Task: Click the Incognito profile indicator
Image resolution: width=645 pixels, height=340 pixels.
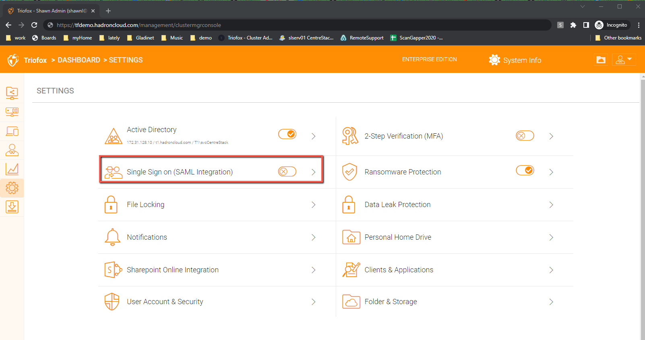Action: coord(611,25)
